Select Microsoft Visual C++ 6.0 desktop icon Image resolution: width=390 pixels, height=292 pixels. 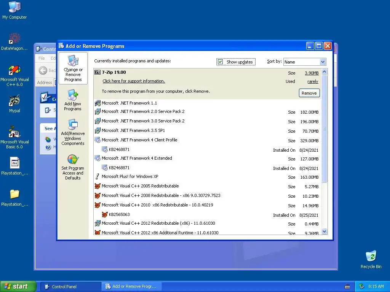pyautogui.click(x=14, y=70)
